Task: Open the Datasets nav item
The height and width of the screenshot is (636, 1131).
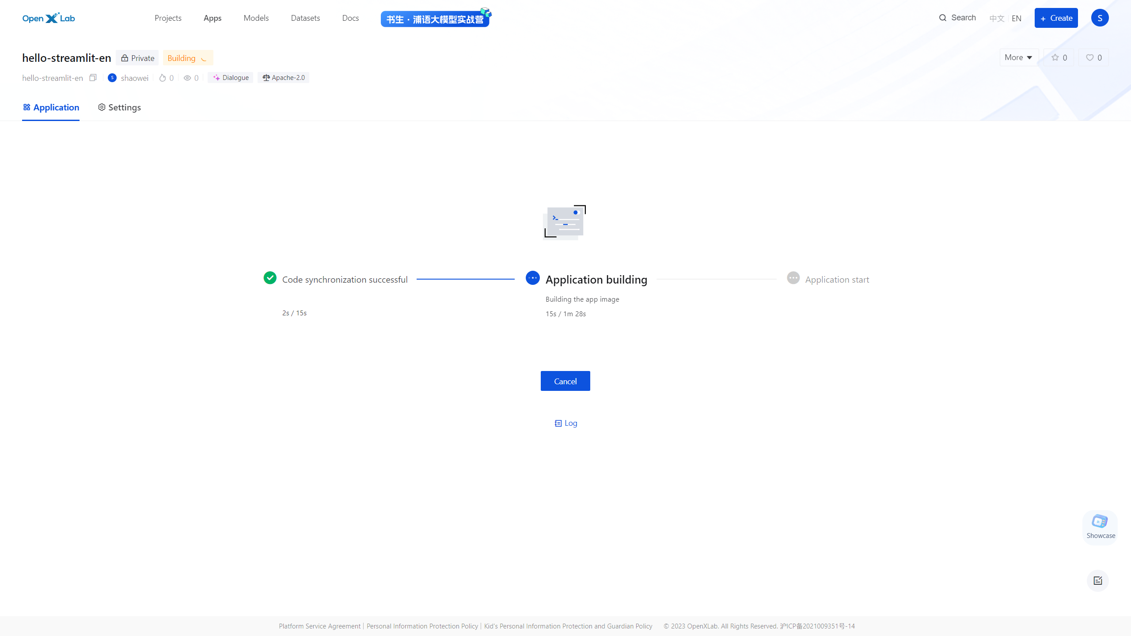Action: click(305, 18)
